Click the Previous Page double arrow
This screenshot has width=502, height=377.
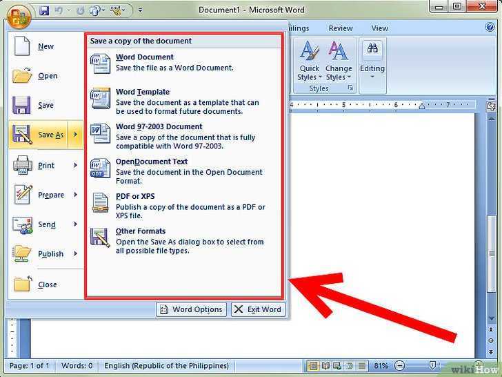pyautogui.click(x=492, y=329)
